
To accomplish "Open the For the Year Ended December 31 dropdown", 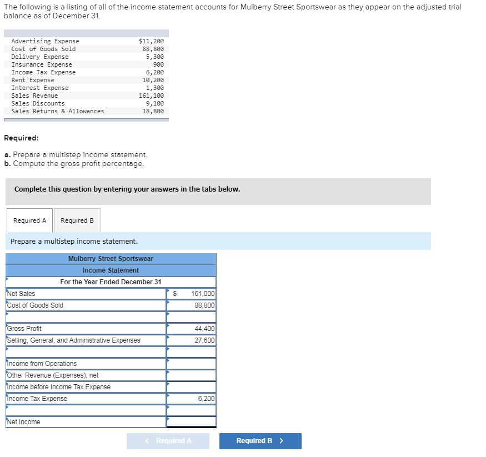I will pyautogui.click(x=111, y=282).
